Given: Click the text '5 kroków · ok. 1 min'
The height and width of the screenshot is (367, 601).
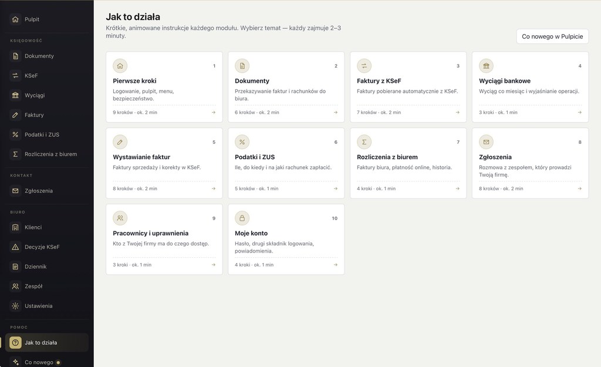Looking at the screenshot, I should [256, 188].
